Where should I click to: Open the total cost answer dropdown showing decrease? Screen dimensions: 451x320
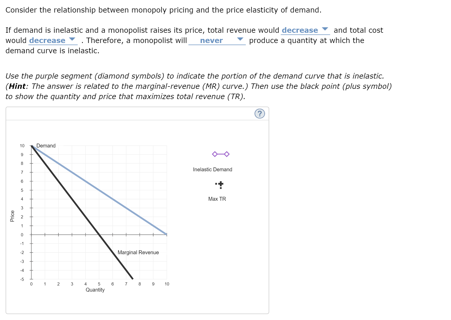pyautogui.click(x=47, y=40)
